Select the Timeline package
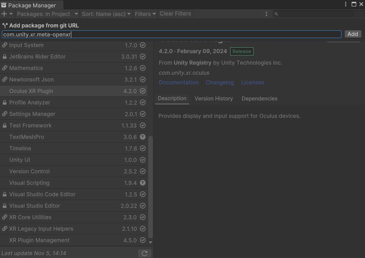Image resolution: width=365 pixels, height=258 pixels. (x=74, y=148)
